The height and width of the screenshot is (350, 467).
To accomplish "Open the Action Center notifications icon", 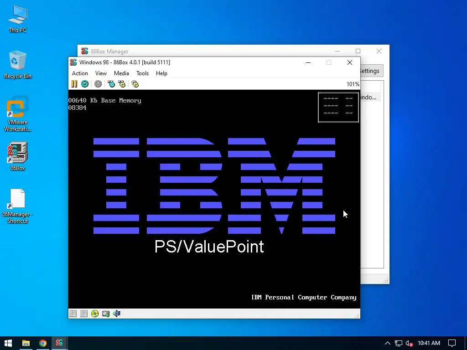I will (452, 343).
